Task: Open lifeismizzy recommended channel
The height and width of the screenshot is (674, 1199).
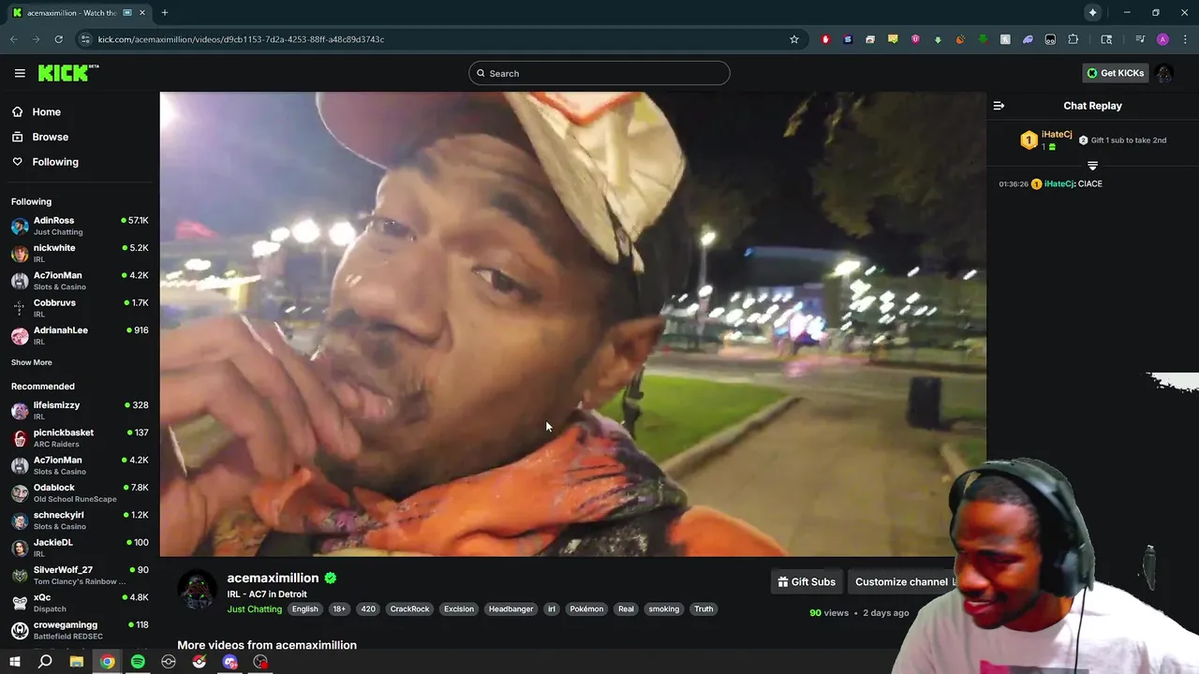Action: [80, 410]
